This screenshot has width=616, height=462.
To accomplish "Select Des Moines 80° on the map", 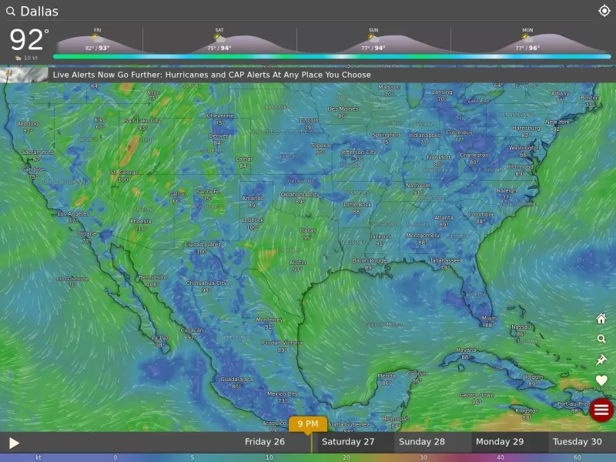I will pyautogui.click(x=343, y=112).
